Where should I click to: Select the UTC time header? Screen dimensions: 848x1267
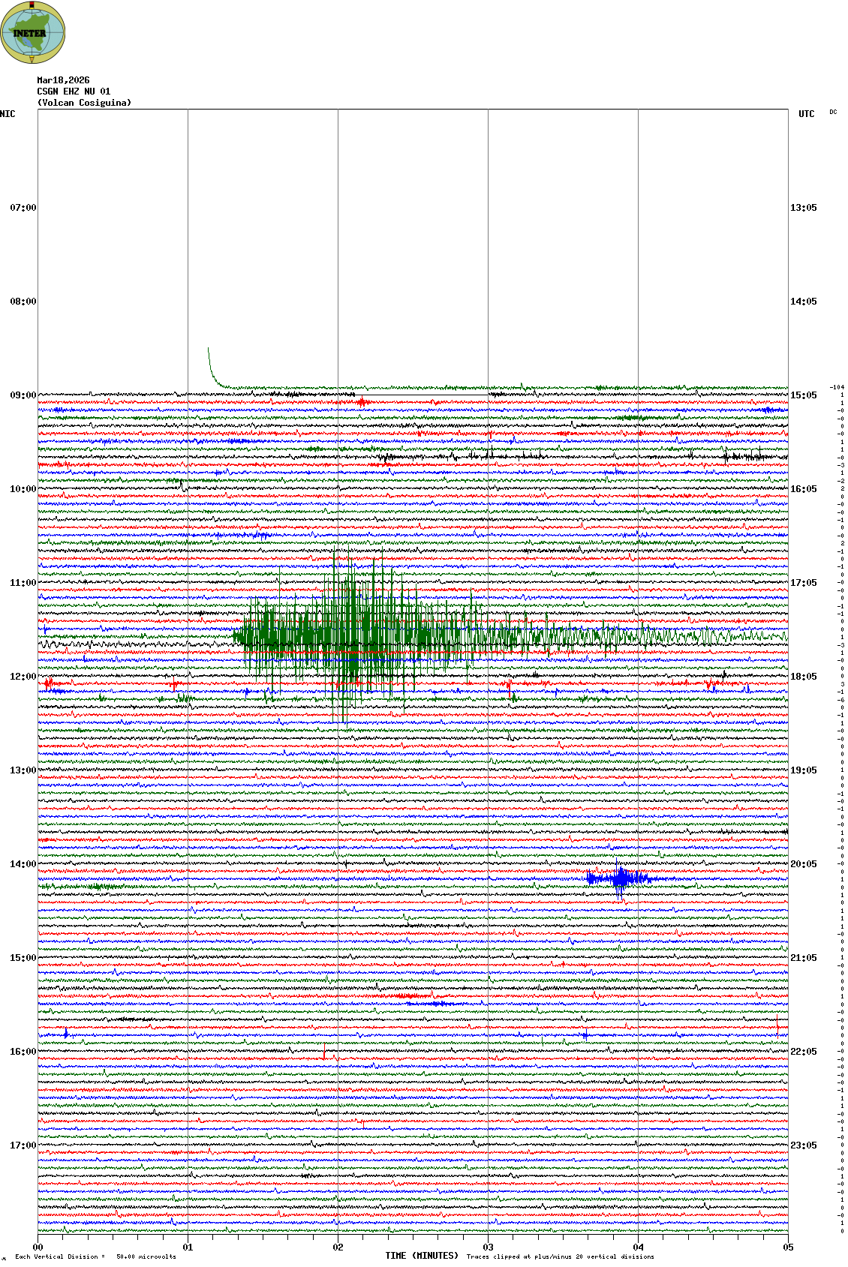tap(806, 114)
